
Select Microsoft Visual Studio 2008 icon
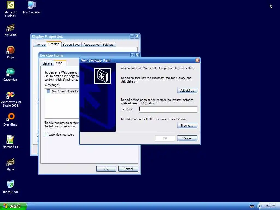click(10, 99)
